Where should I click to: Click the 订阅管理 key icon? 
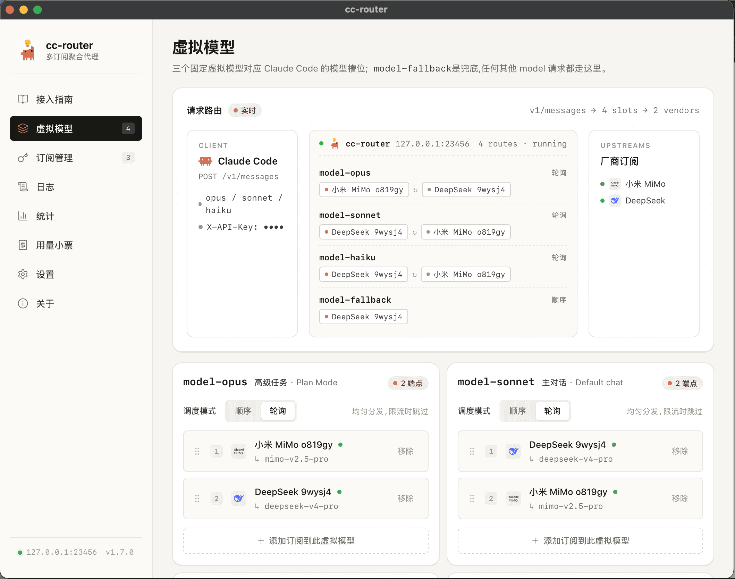(x=23, y=158)
